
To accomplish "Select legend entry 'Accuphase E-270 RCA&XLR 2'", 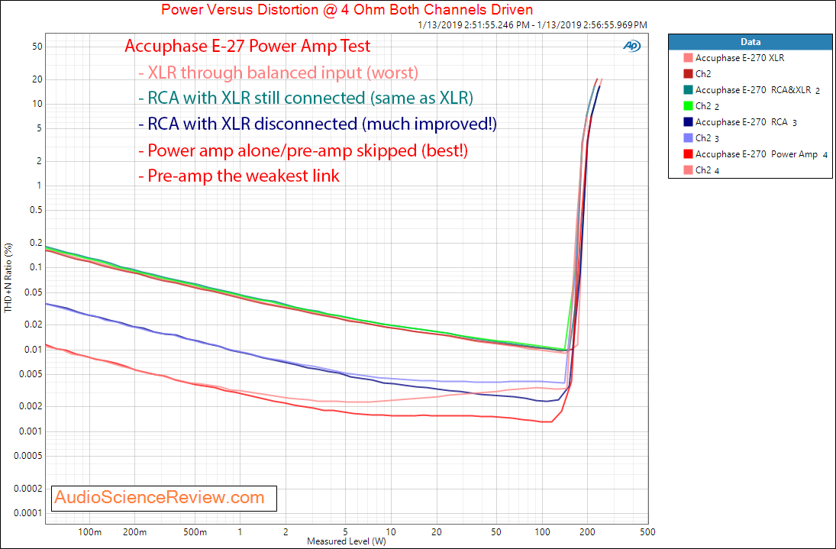I will (757, 90).
